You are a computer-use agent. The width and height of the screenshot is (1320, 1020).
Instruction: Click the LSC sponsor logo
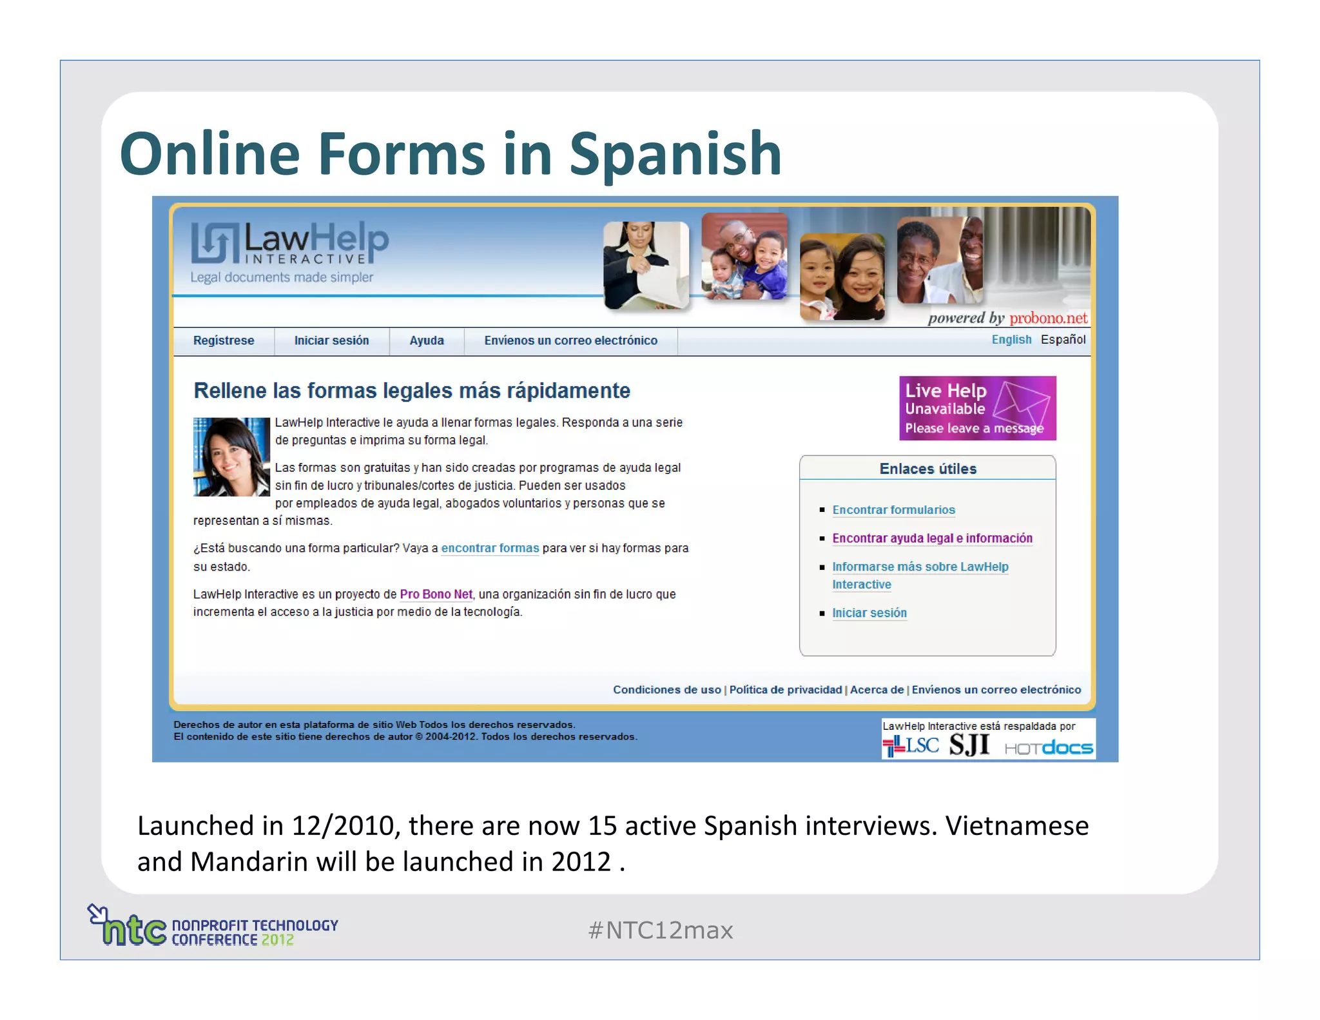click(910, 746)
